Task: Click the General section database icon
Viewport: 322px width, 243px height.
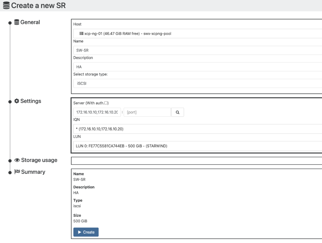Action: point(17,22)
